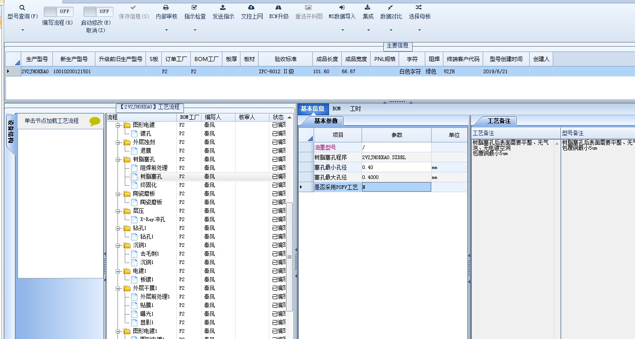Toggle the 启动修改 OFF switch

click(99, 11)
